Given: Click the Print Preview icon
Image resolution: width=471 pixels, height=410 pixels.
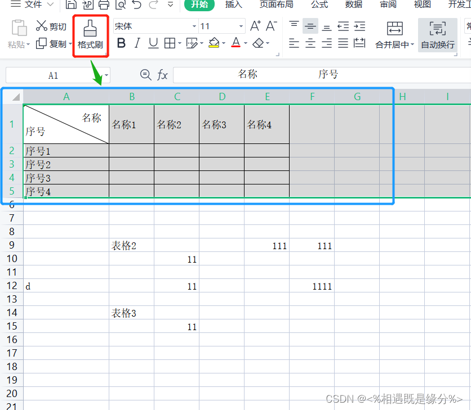Looking at the screenshot, I should point(121,4).
